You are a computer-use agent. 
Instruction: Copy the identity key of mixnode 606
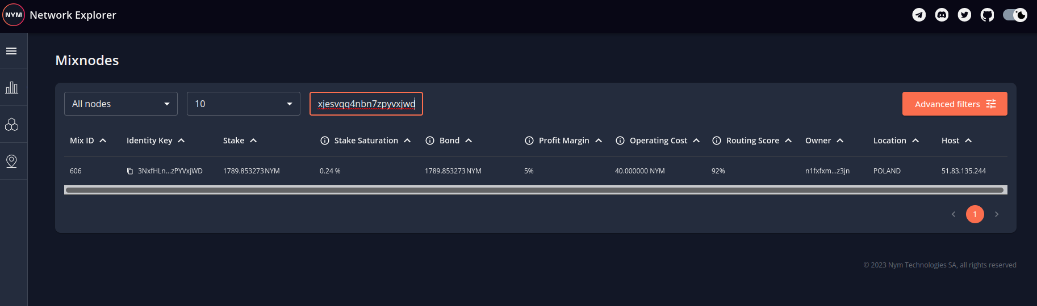[x=130, y=171]
